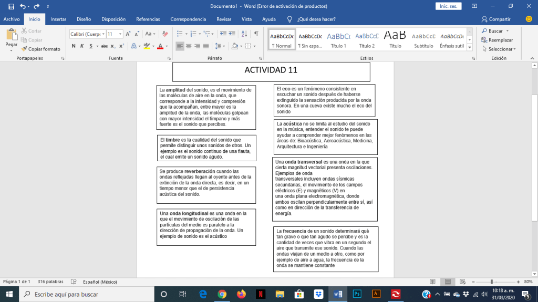Show or hide paragraph marks
The width and height of the screenshot is (538, 302).
tap(256, 34)
